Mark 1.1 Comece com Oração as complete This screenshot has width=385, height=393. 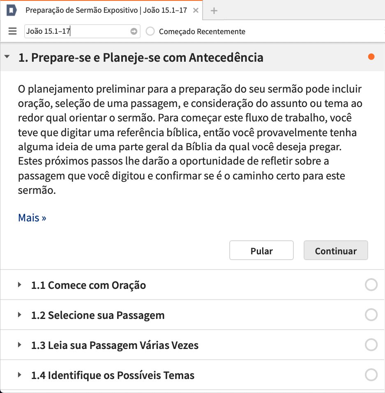[371, 285]
